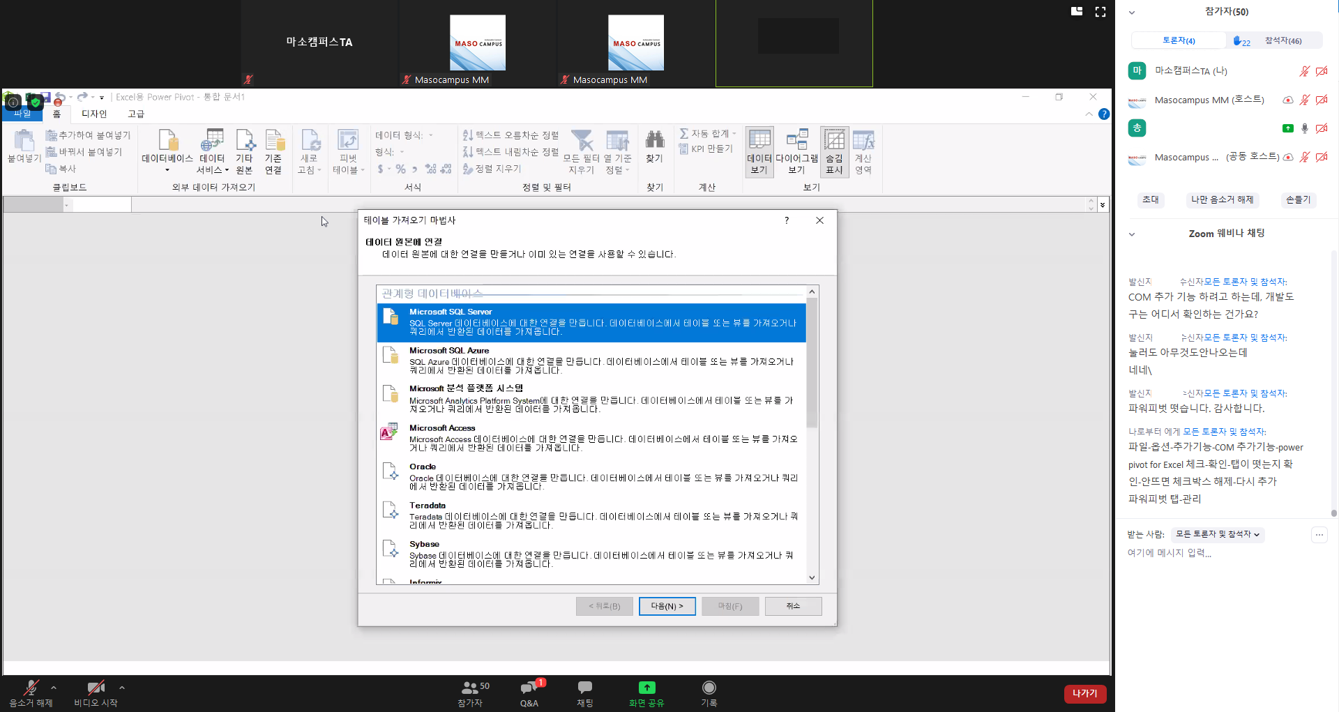Expand the 받는 사람 recipient dropdown

[1218, 534]
